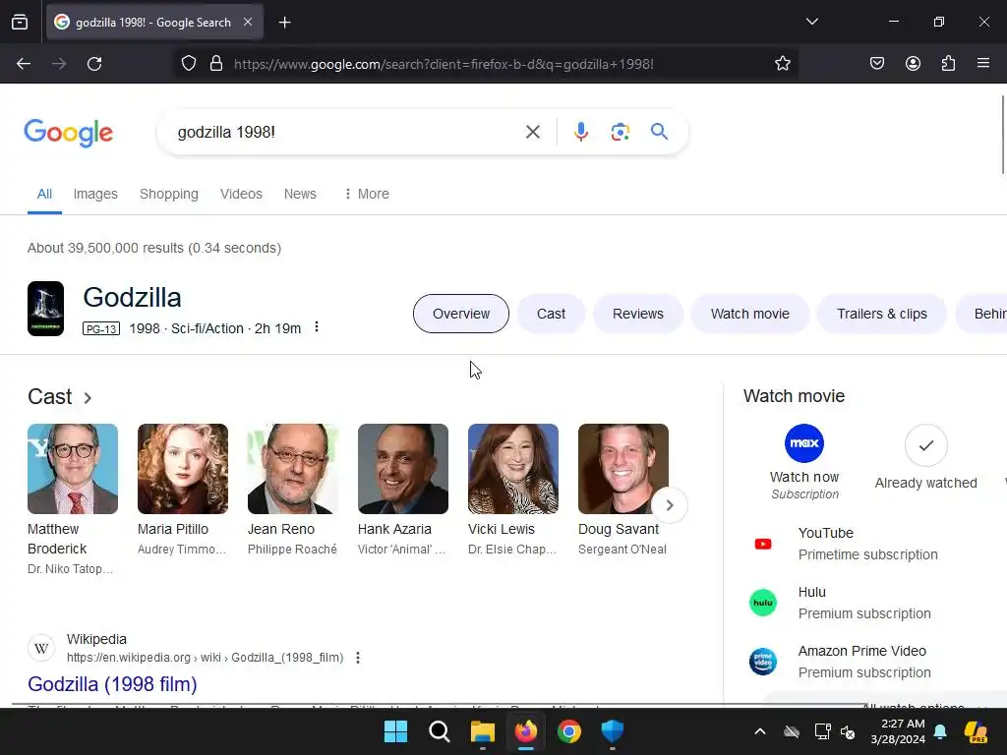Open Wikipedia result three-dot menu
The height and width of the screenshot is (755, 1007).
358,658
